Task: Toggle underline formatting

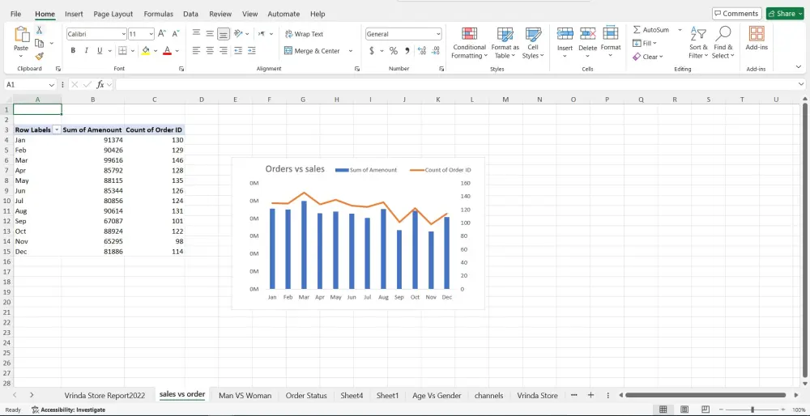Action: 99,50
